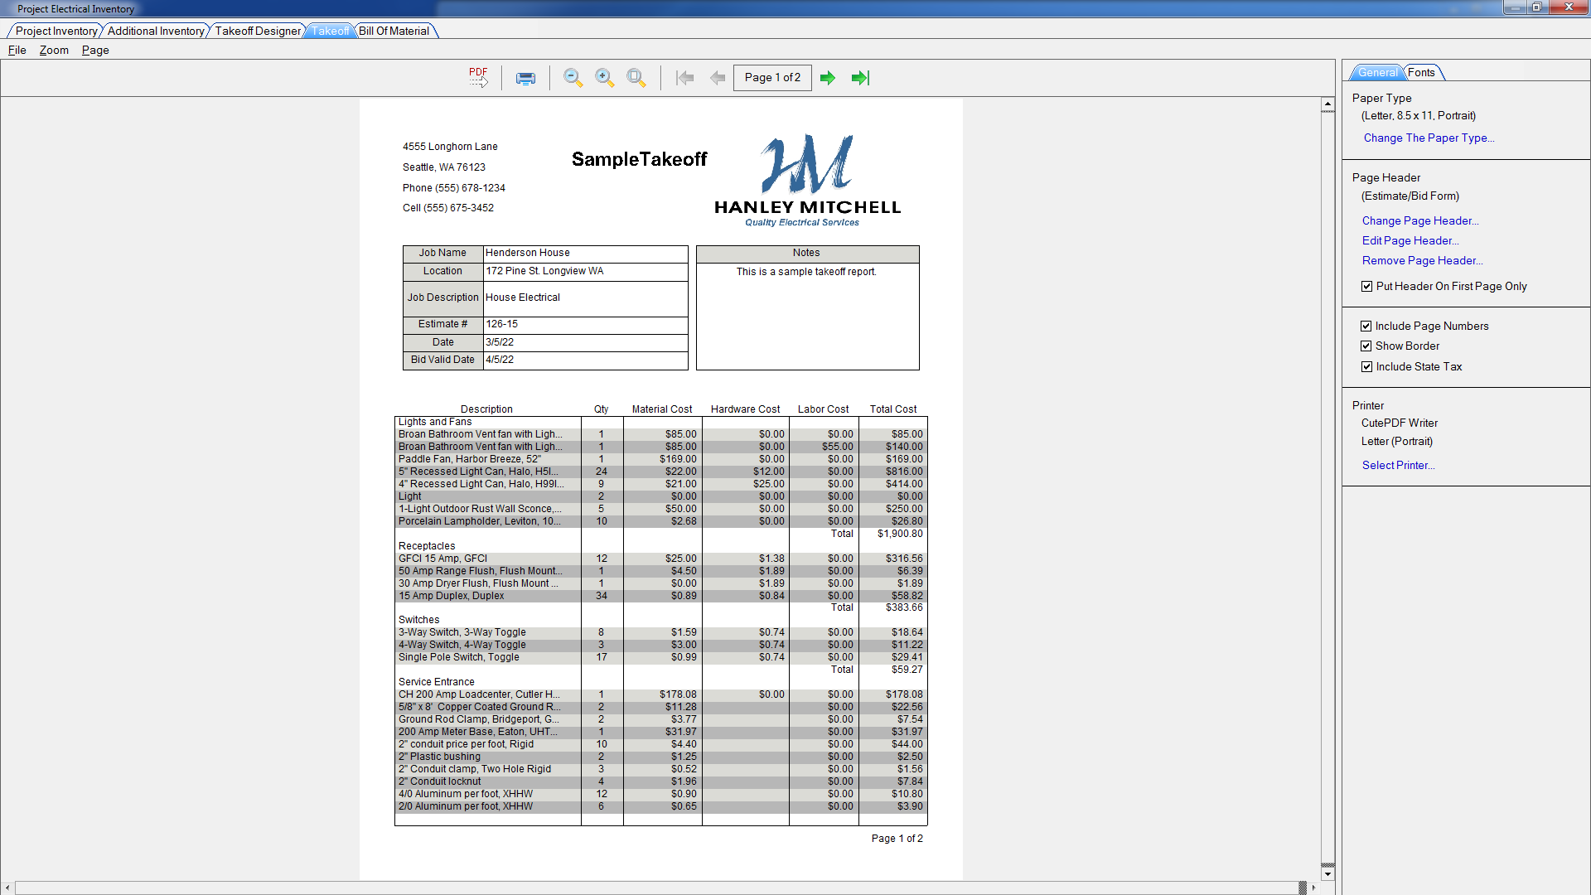This screenshot has height=895, width=1591.
Task: Switch to the Fonts tab
Action: [x=1421, y=72]
